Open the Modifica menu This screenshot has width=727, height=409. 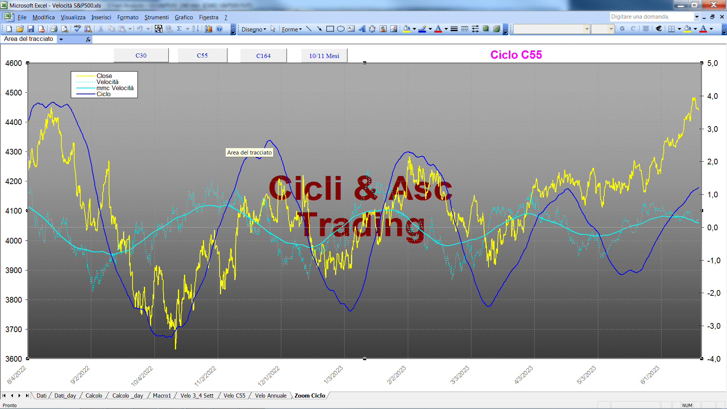pyautogui.click(x=44, y=17)
